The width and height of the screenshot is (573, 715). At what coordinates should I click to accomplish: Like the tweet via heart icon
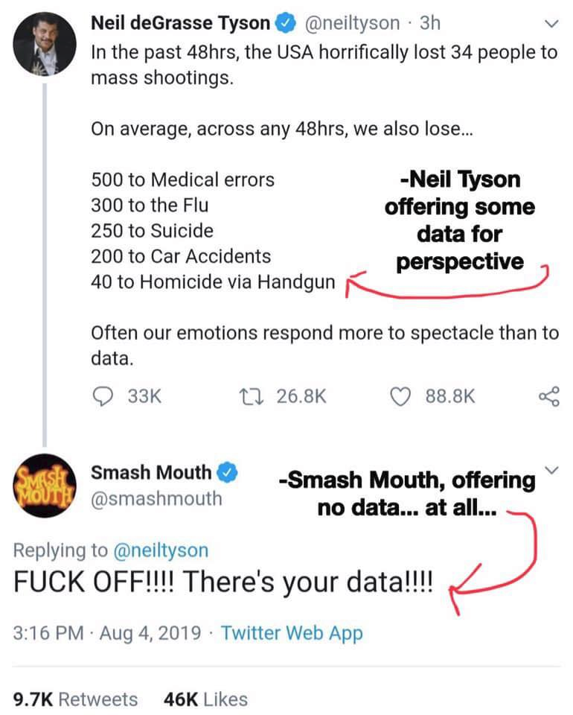(x=400, y=396)
